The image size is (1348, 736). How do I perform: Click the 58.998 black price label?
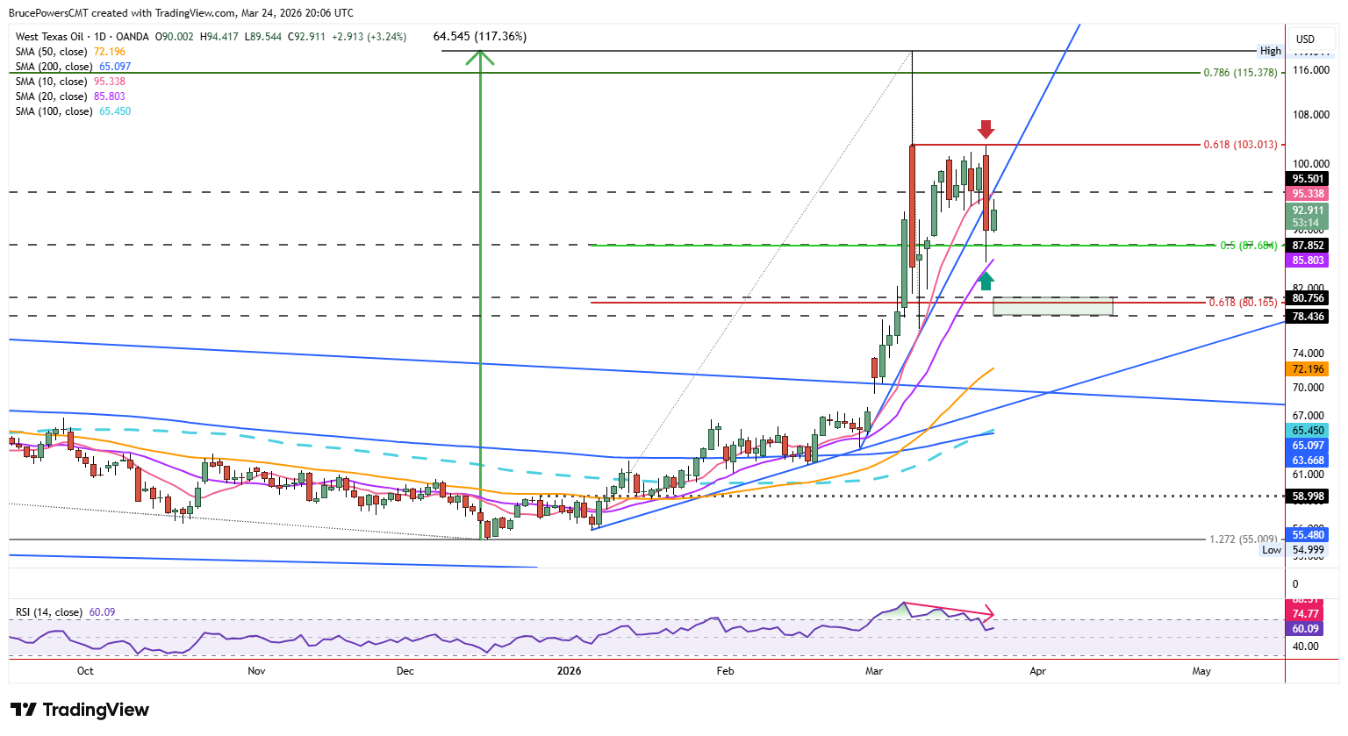(1308, 497)
